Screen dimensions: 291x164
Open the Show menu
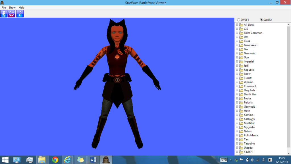tap(12, 8)
